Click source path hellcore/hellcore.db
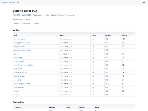The width and height of the screenshot is (148, 111). tap(66, 15)
